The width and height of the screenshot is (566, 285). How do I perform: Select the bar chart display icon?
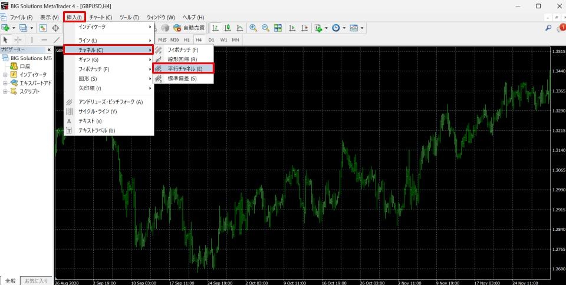pos(215,28)
